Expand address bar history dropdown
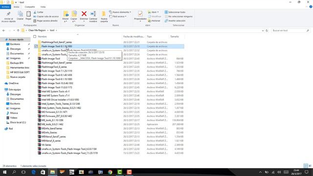 point(263,30)
